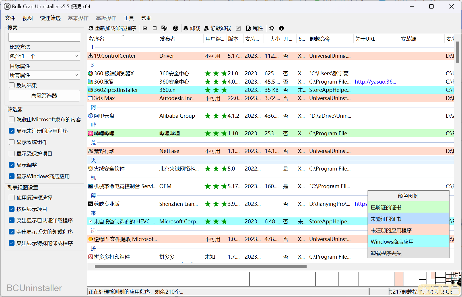Click the 剪映专业版 app icon

tap(90, 204)
